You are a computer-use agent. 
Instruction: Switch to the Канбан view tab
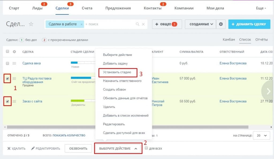point(229,40)
